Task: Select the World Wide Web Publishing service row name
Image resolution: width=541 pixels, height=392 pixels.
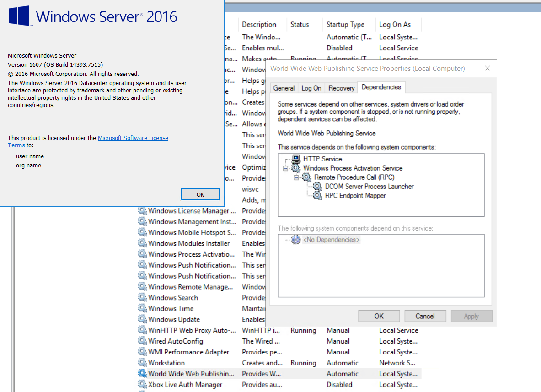Action: click(191, 374)
